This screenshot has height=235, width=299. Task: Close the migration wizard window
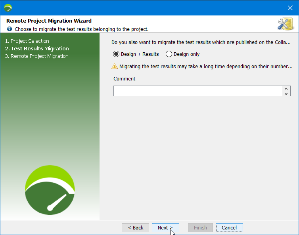(x=290, y=8)
